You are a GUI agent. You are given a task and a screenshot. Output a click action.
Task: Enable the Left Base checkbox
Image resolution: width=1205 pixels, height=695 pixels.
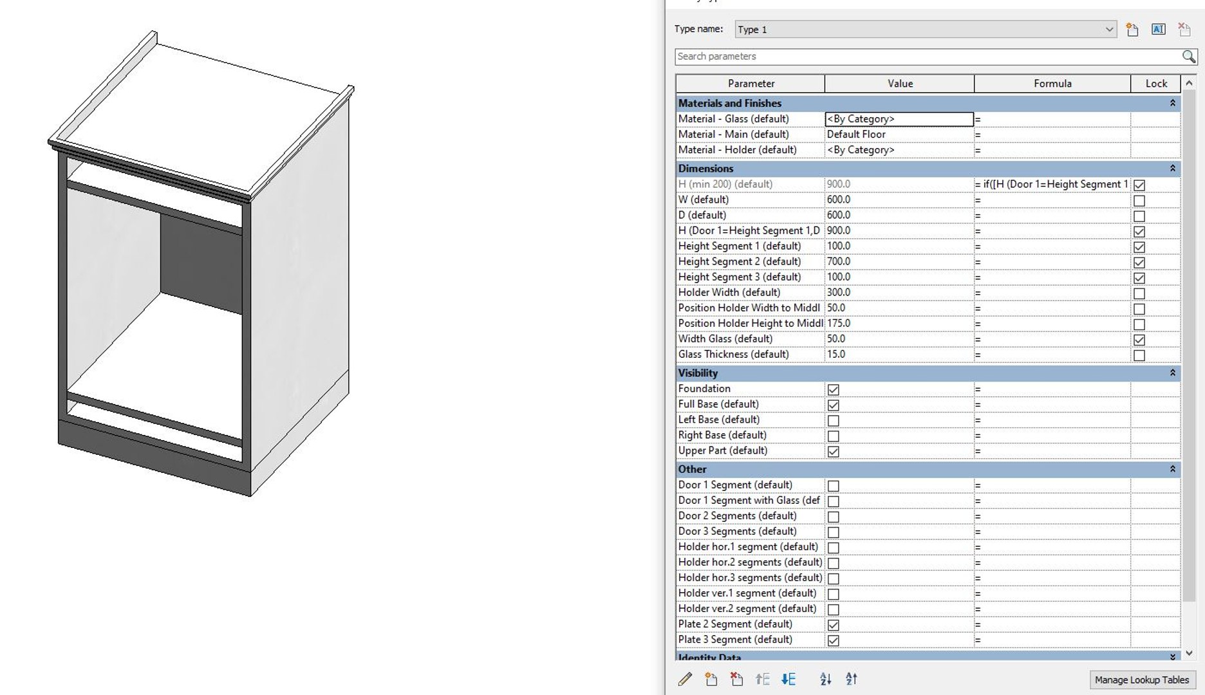(x=834, y=420)
